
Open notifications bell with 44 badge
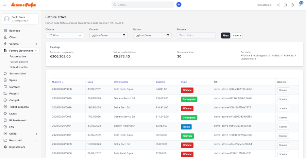pos(300,5)
